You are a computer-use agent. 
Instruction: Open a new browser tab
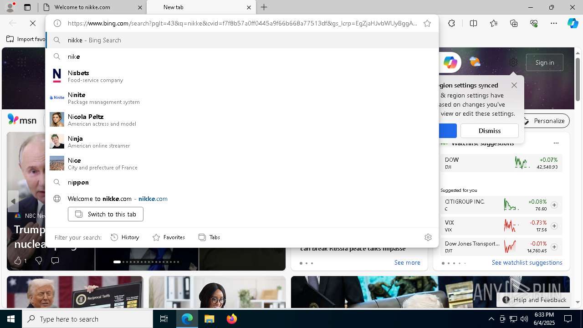tap(264, 7)
